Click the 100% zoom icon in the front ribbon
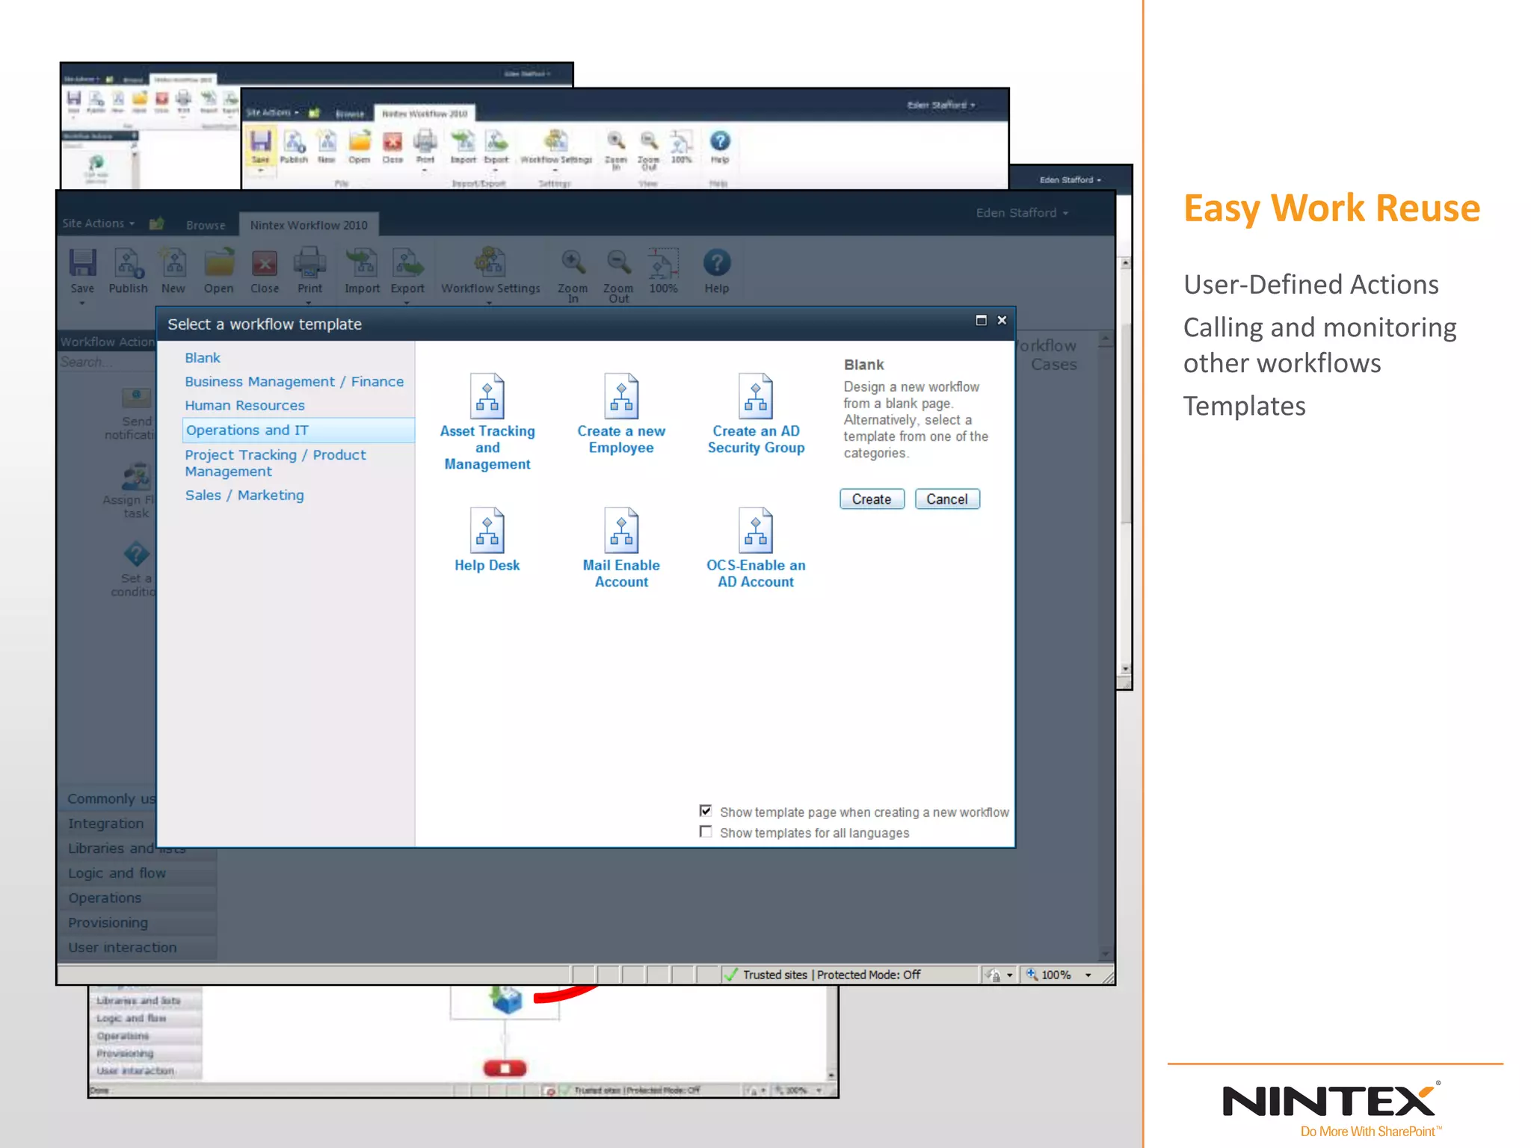This screenshot has width=1531, height=1148. click(663, 263)
